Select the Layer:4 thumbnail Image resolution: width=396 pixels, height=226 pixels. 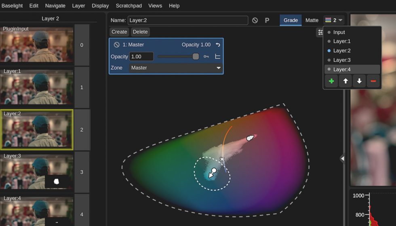pos(37,211)
